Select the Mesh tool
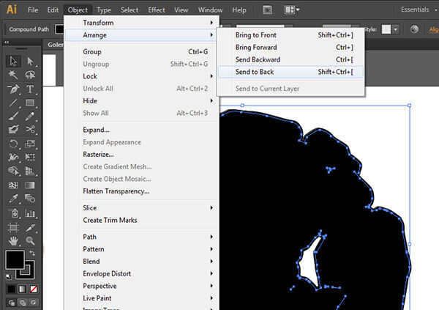Screen dimensions: 439x310 point(13,185)
